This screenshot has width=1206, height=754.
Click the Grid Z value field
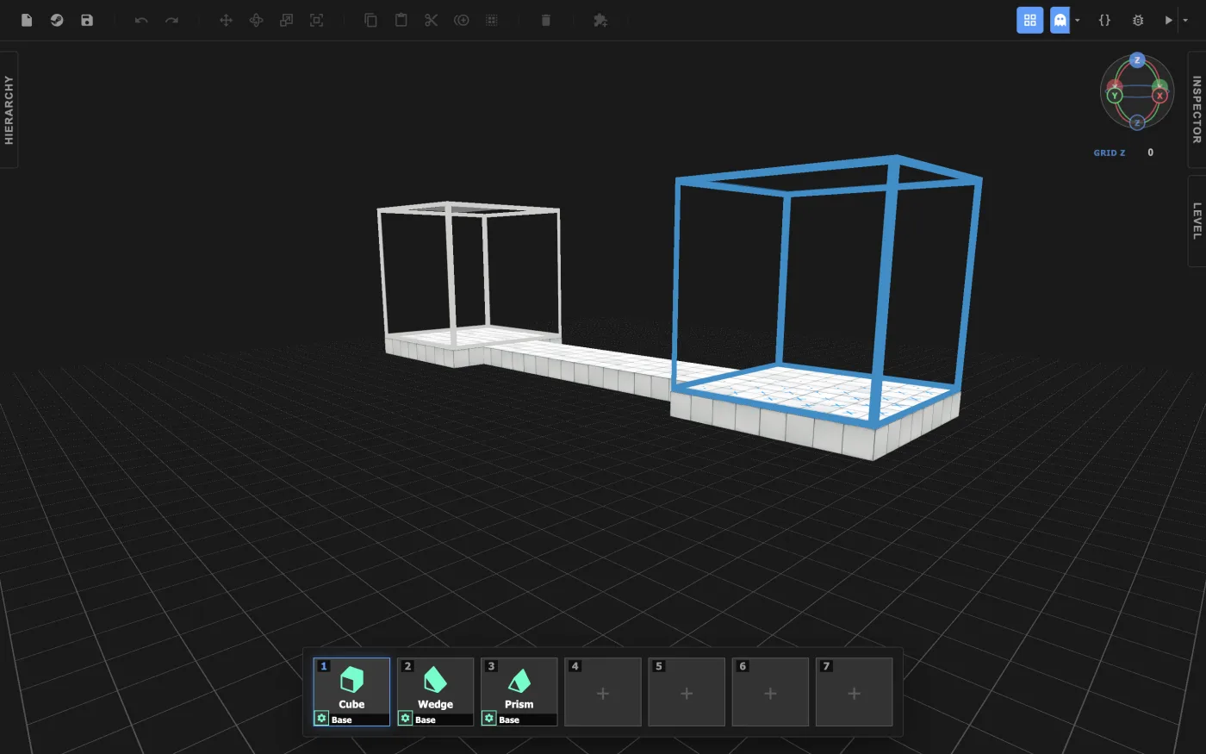point(1150,153)
